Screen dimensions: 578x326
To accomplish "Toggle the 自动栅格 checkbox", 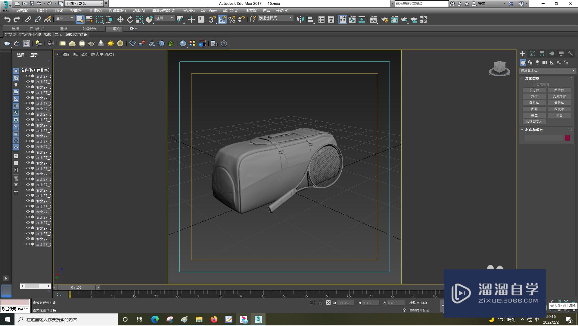I will point(534,84).
